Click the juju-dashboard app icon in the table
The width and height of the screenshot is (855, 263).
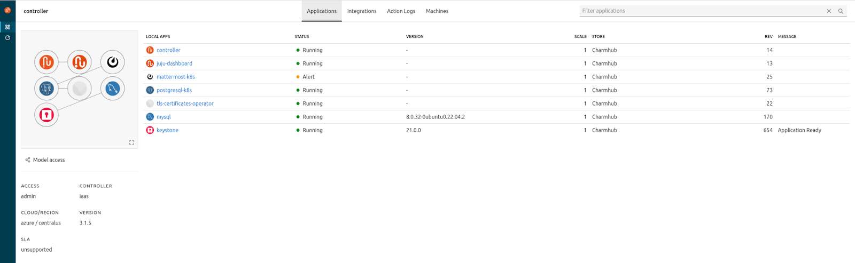(x=150, y=63)
